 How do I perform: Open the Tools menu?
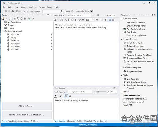coord(50,7)
